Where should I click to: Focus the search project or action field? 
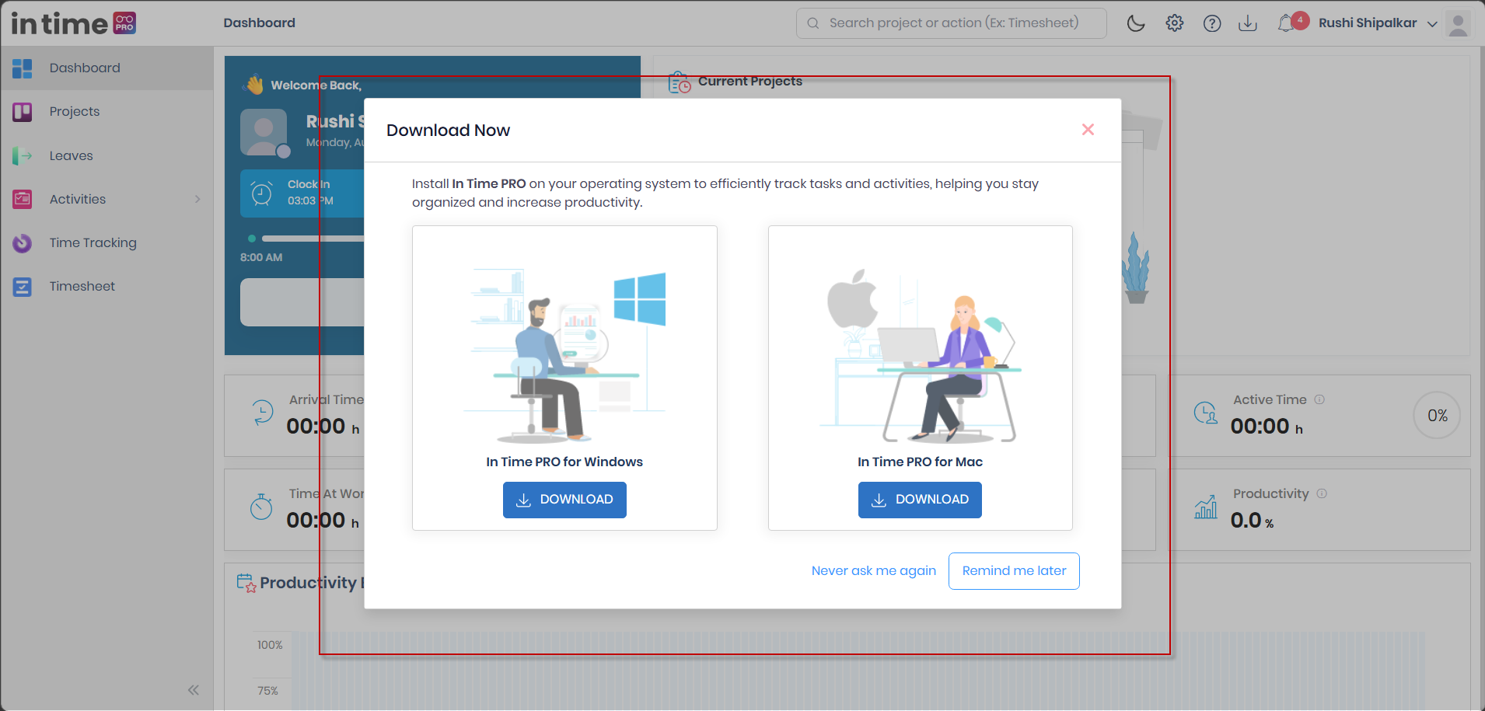pyautogui.click(x=951, y=23)
